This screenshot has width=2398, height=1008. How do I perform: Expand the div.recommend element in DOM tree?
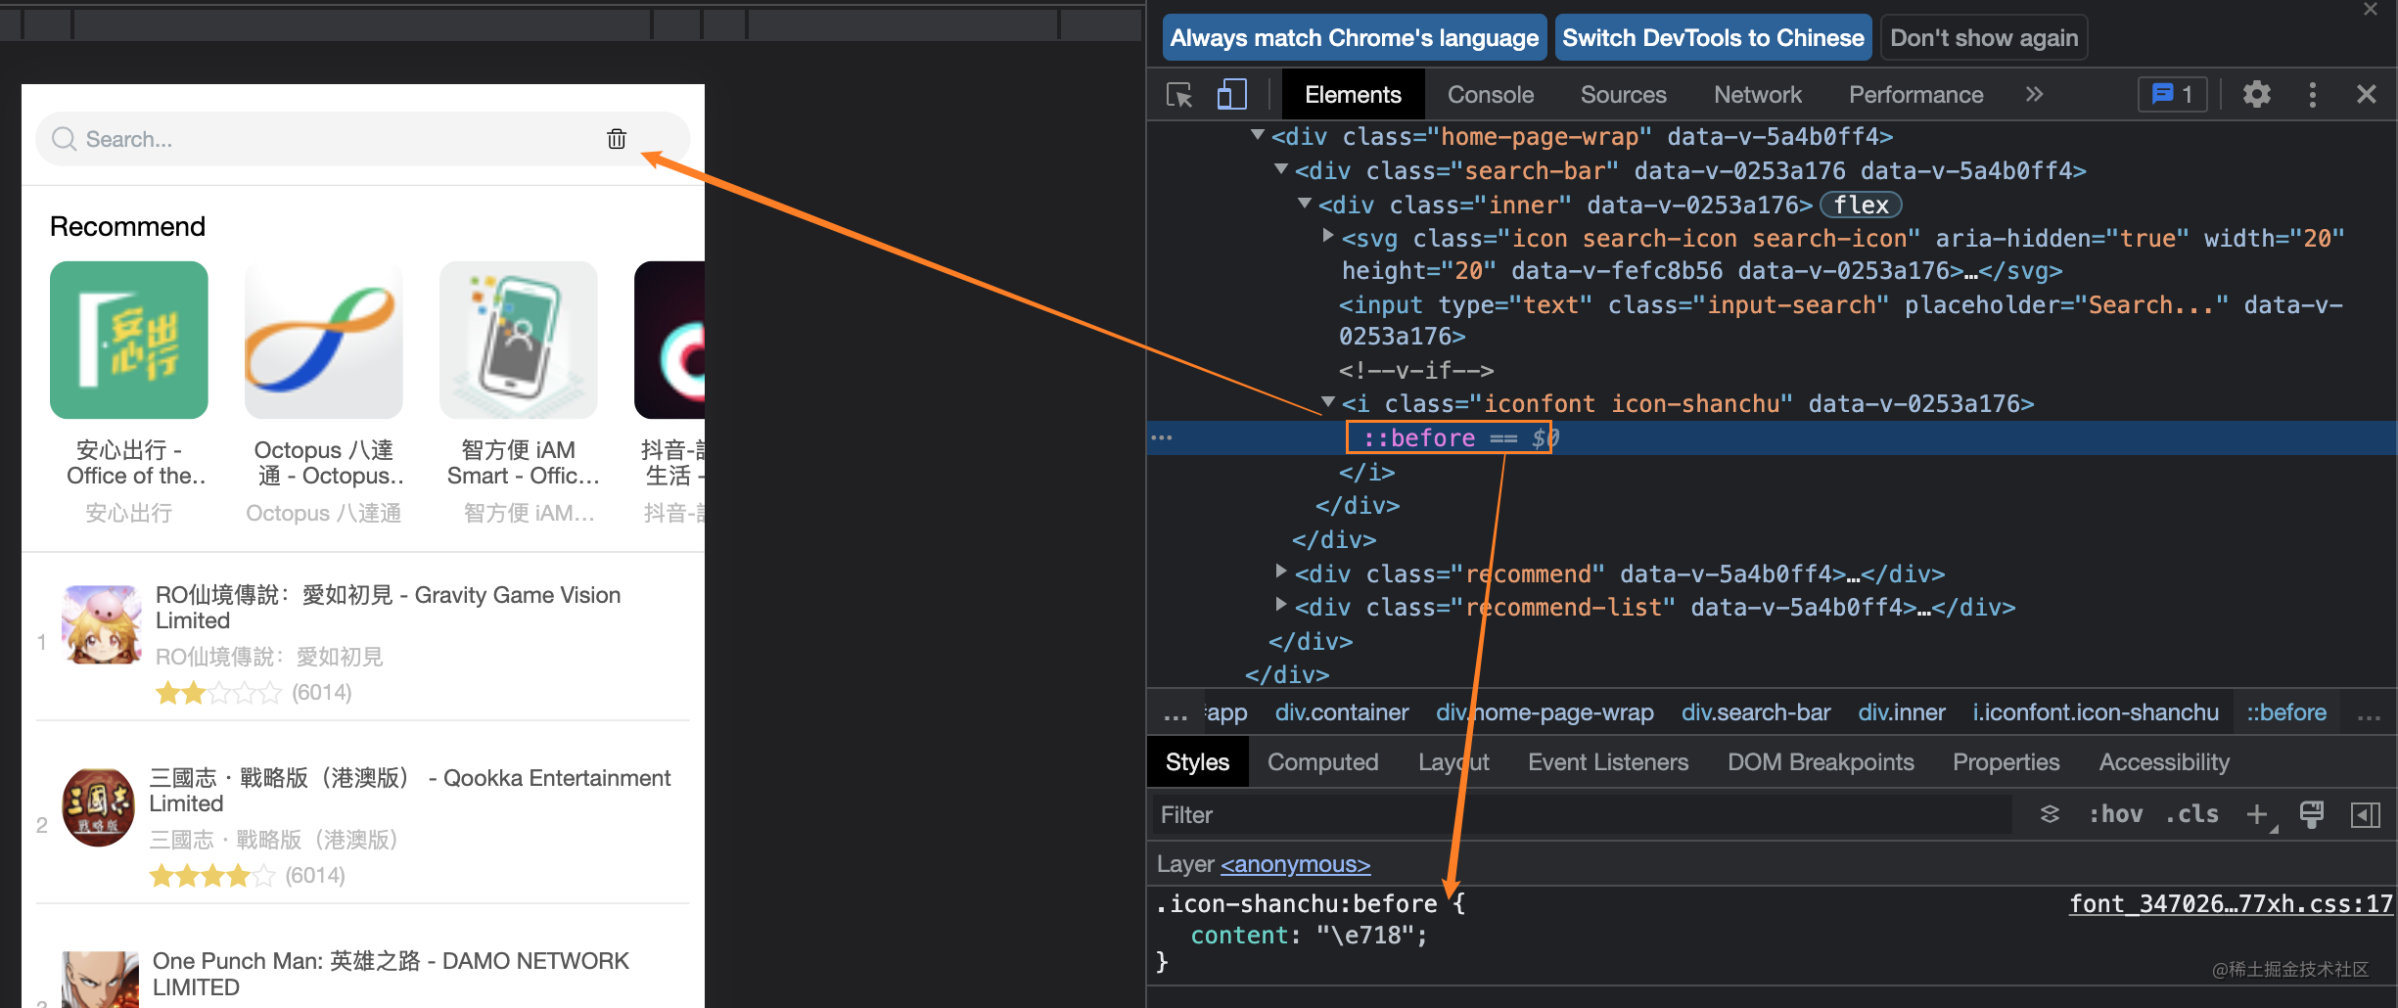click(1282, 572)
